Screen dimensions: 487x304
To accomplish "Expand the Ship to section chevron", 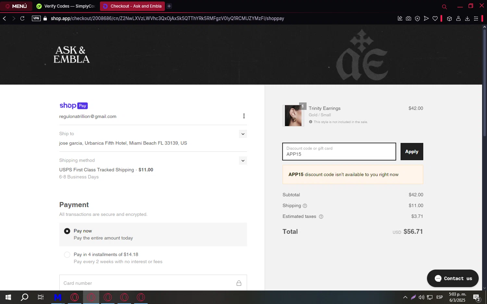I will [243, 134].
